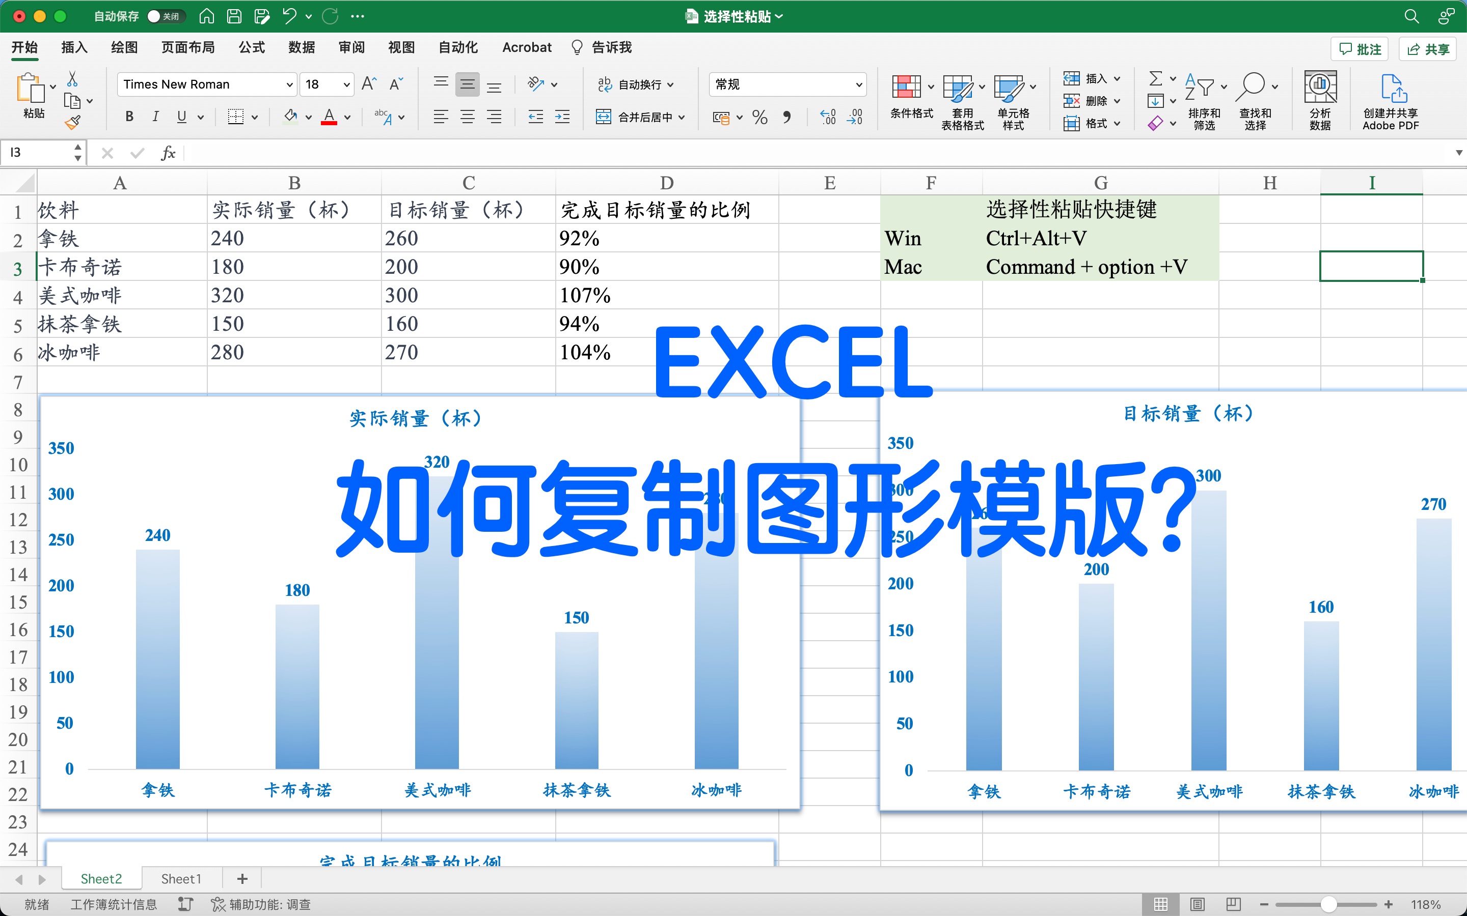Click the Format as Table icon

(x=958, y=89)
